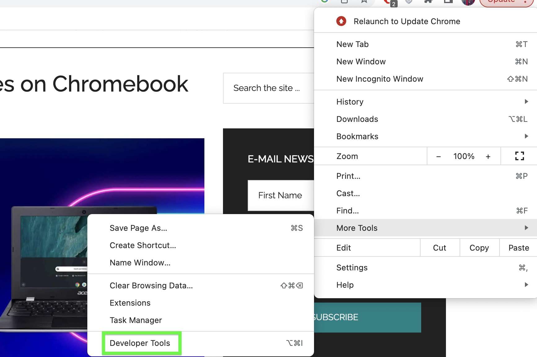Increase page zoom with the plus control
This screenshot has width=537, height=357.
point(488,156)
